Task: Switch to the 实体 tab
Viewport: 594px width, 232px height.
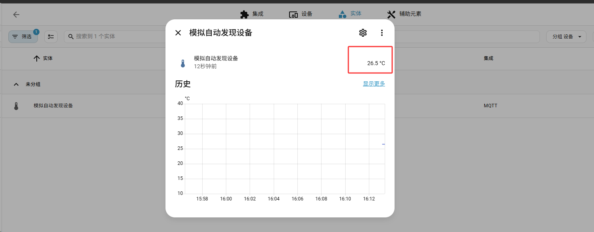Action: click(x=355, y=14)
